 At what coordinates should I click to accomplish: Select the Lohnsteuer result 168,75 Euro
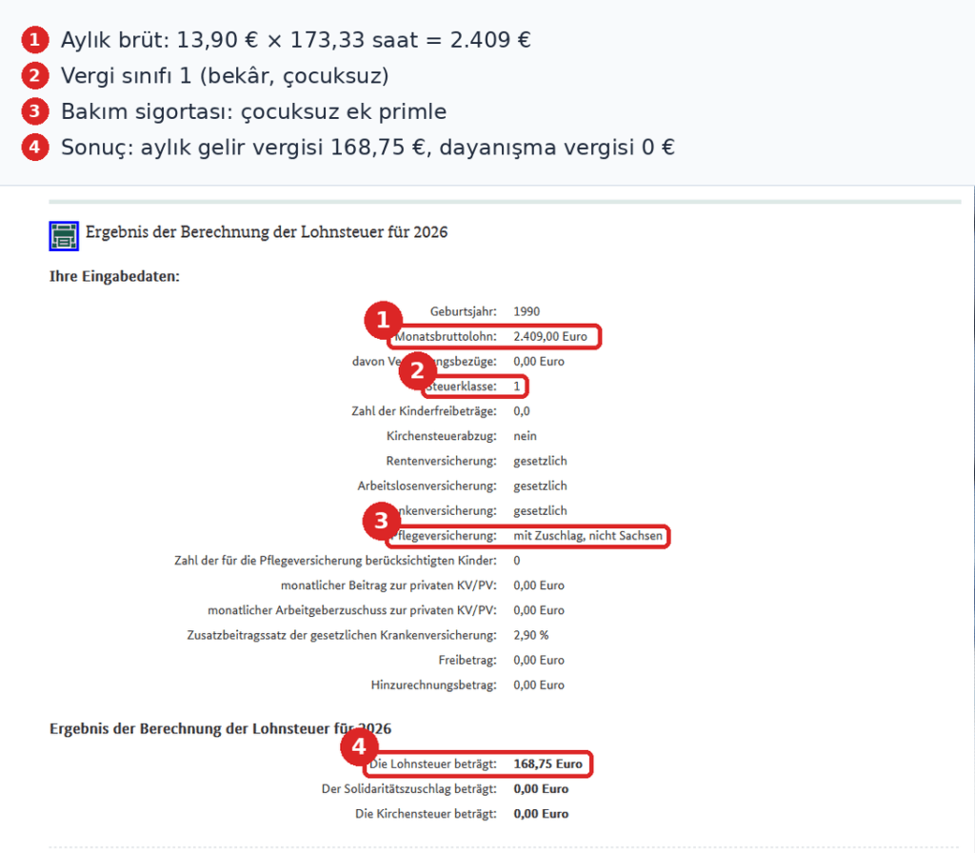click(x=547, y=764)
